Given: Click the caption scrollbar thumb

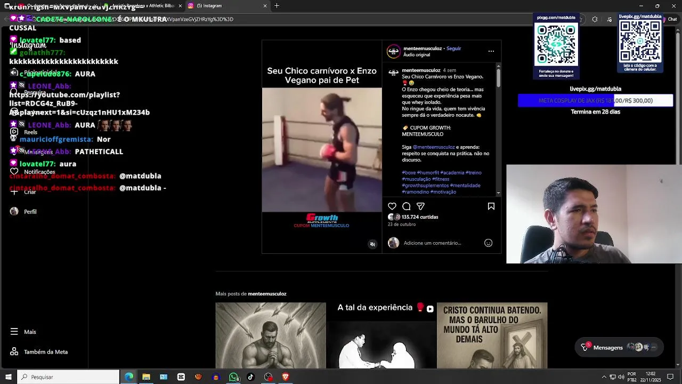Looking at the screenshot, I should tap(498, 78).
